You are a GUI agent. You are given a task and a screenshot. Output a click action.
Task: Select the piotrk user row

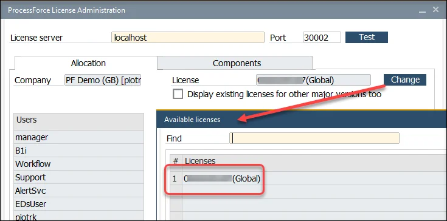tap(78, 216)
